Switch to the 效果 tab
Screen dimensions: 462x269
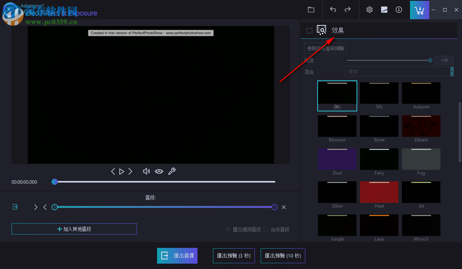337,30
